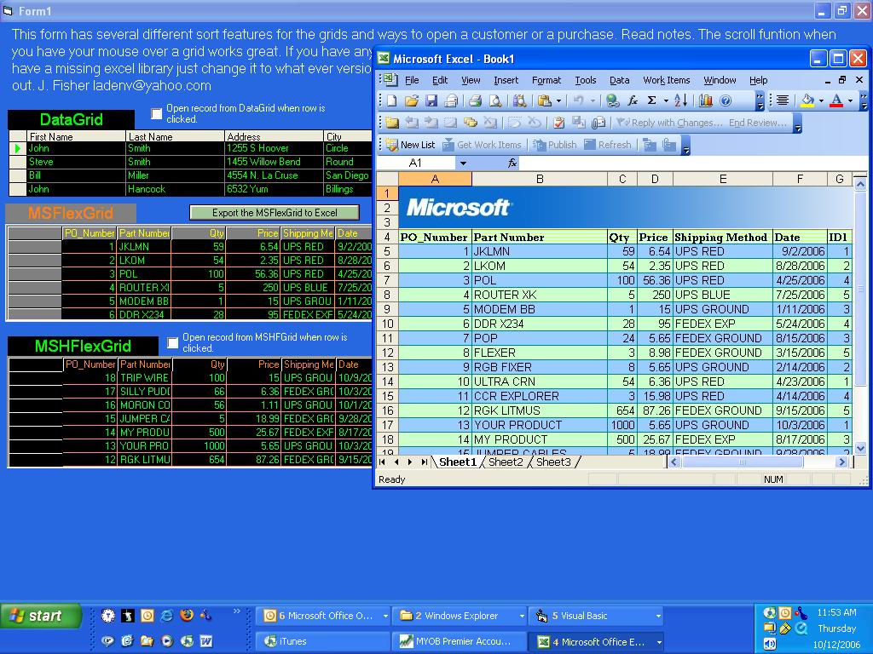Expand the Name Box dropdown arrow
This screenshot has width=873, height=654.
tap(463, 163)
